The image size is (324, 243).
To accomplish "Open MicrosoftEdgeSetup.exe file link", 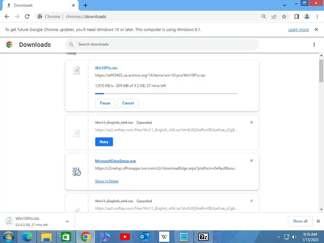I will 115,161.
